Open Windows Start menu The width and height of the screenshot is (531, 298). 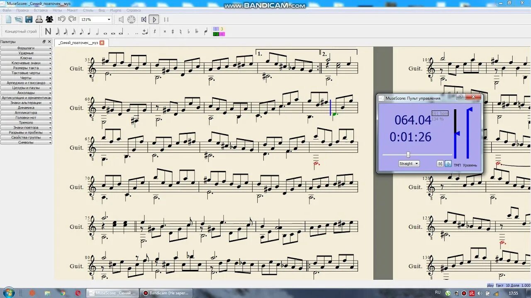(x=8, y=293)
